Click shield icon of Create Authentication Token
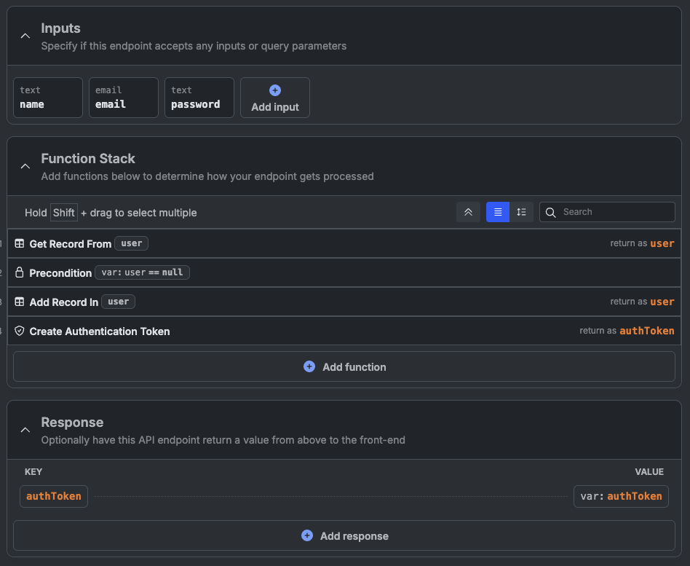The image size is (690, 566). click(x=20, y=331)
